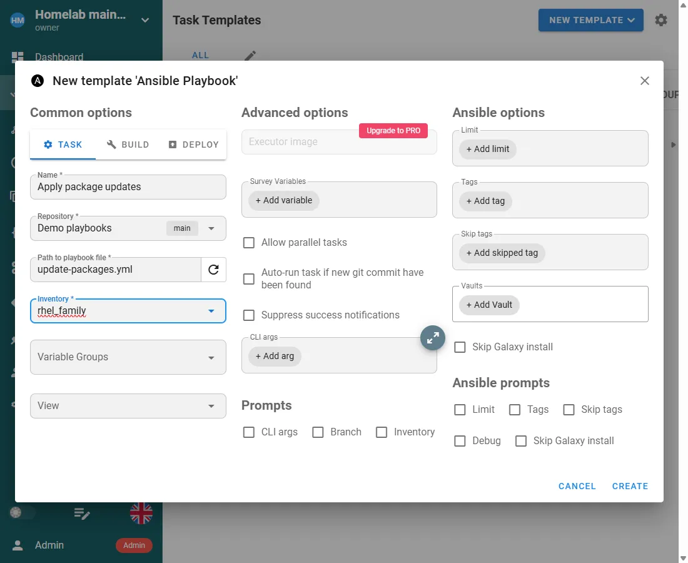Tick Skip Galaxy install prompt checkbox

pos(521,440)
